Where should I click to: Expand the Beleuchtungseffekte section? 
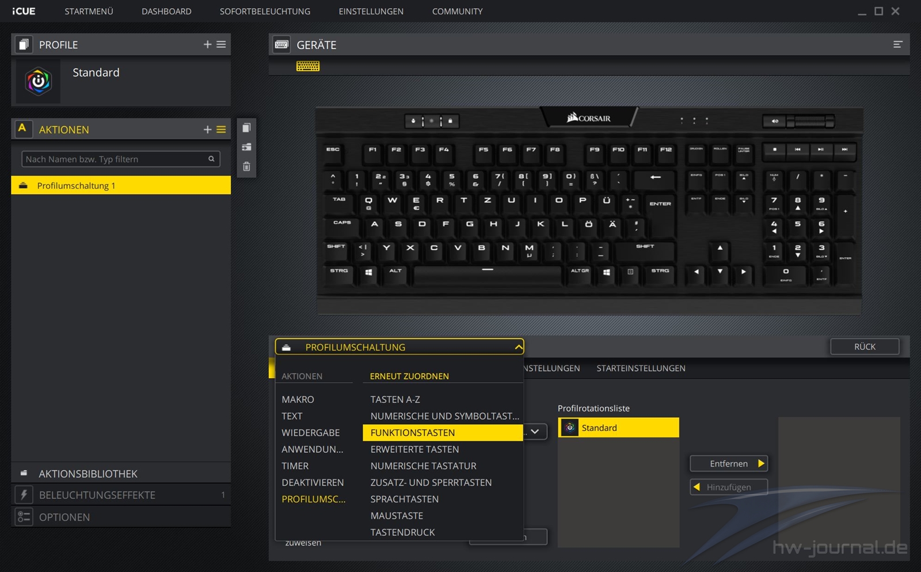121,495
